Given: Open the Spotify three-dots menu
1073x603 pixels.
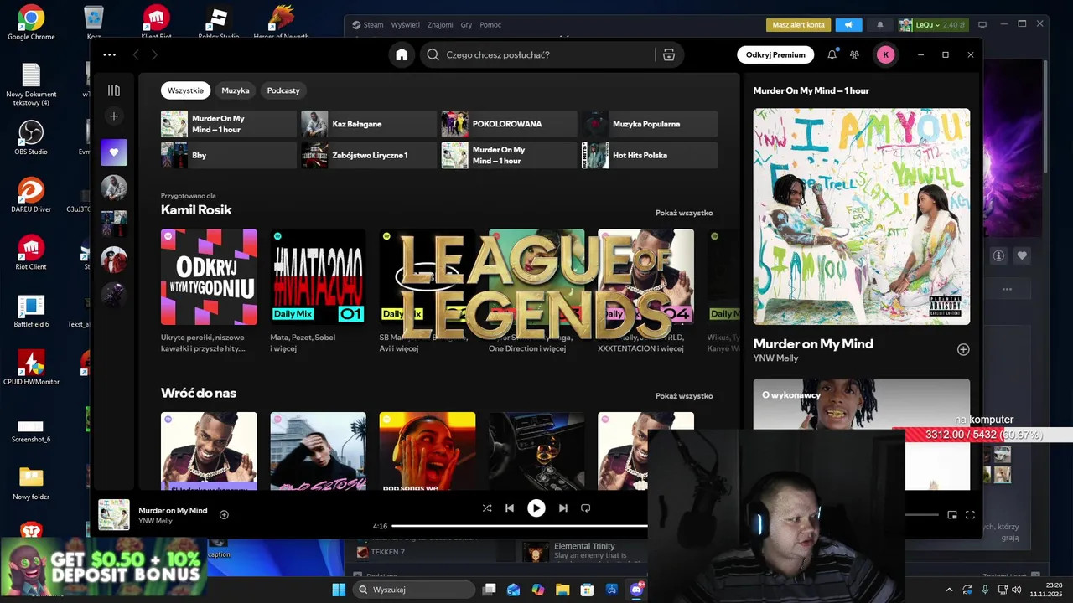Looking at the screenshot, I should click(110, 54).
